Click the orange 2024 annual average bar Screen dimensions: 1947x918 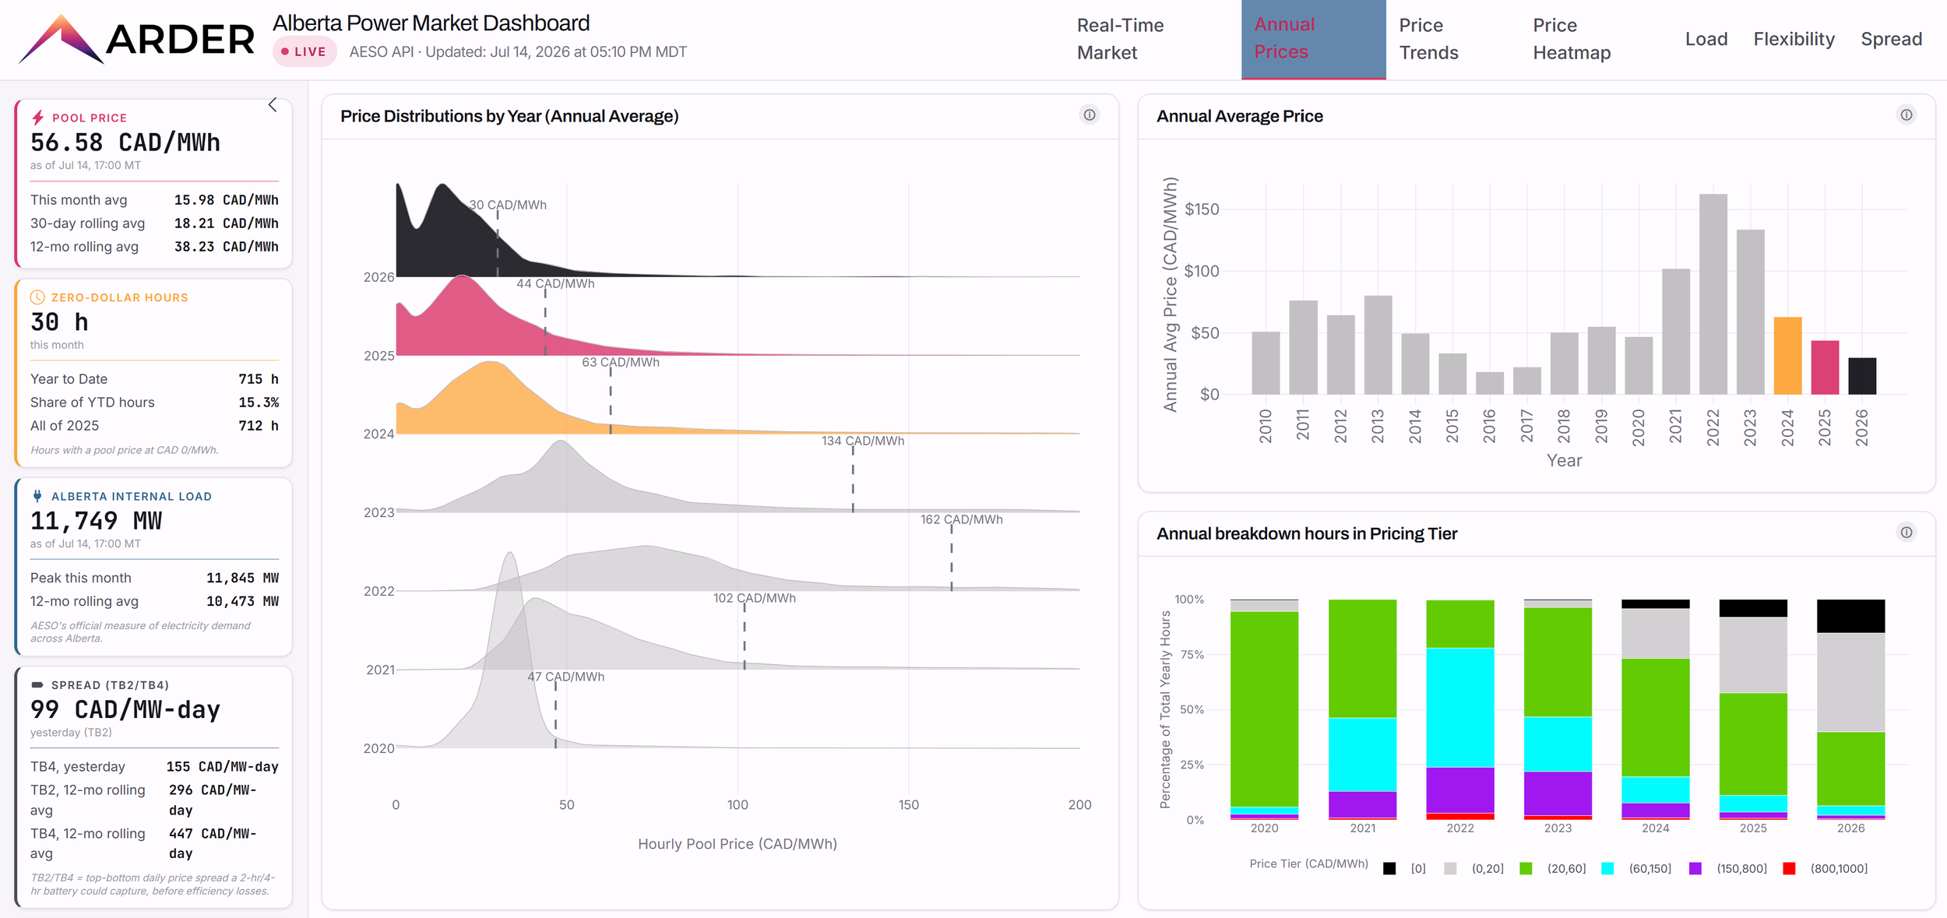(x=1787, y=355)
